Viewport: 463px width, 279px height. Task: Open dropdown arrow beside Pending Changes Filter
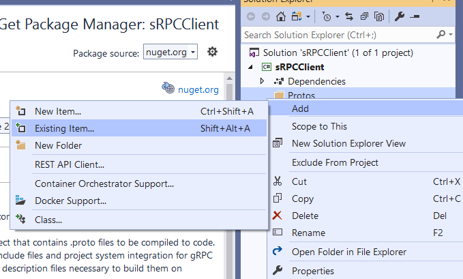338,17
